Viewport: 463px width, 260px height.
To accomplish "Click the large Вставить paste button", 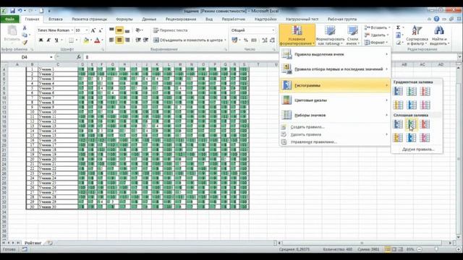I will (12, 33).
